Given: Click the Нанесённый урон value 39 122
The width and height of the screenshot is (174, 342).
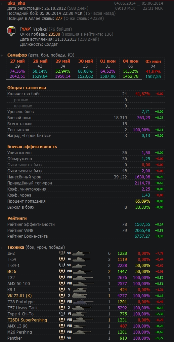Looking at the screenshot, I should (x=121, y=177).
